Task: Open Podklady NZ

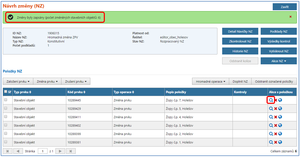Action: click(x=278, y=31)
